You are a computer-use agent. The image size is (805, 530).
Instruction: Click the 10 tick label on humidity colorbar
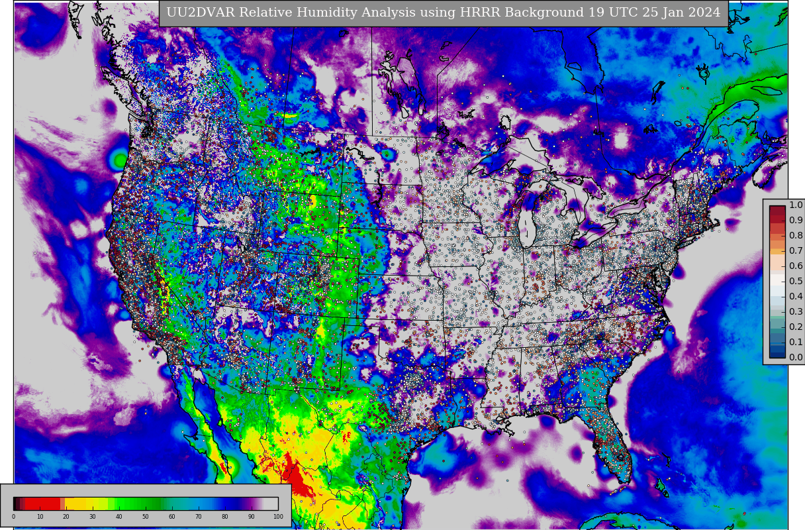coord(40,517)
